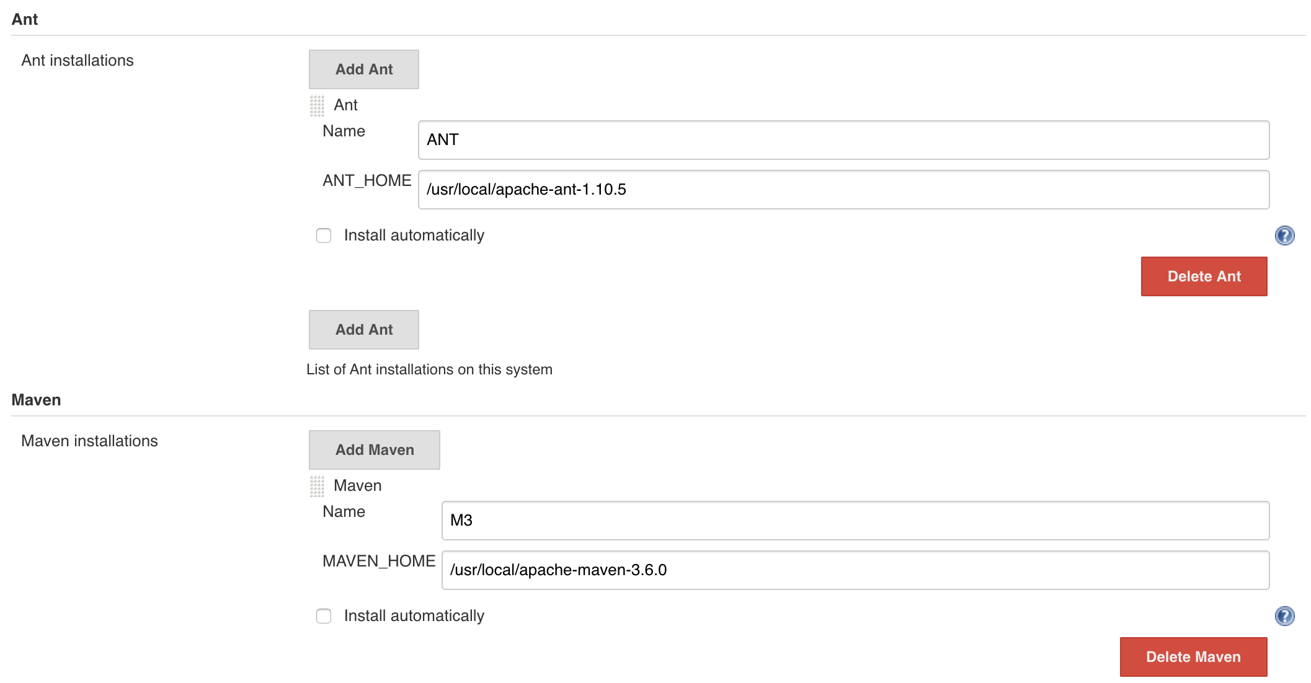Click the bottom Add Ant button
The height and width of the screenshot is (683, 1311).
(x=364, y=330)
